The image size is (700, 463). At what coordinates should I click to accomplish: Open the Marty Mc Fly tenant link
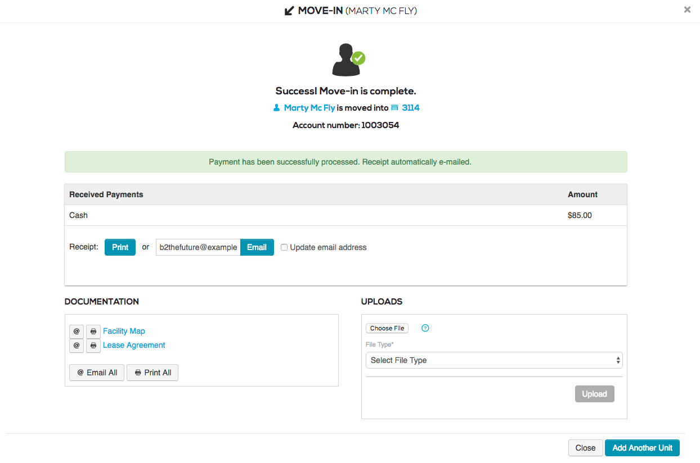tap(309, 108)
